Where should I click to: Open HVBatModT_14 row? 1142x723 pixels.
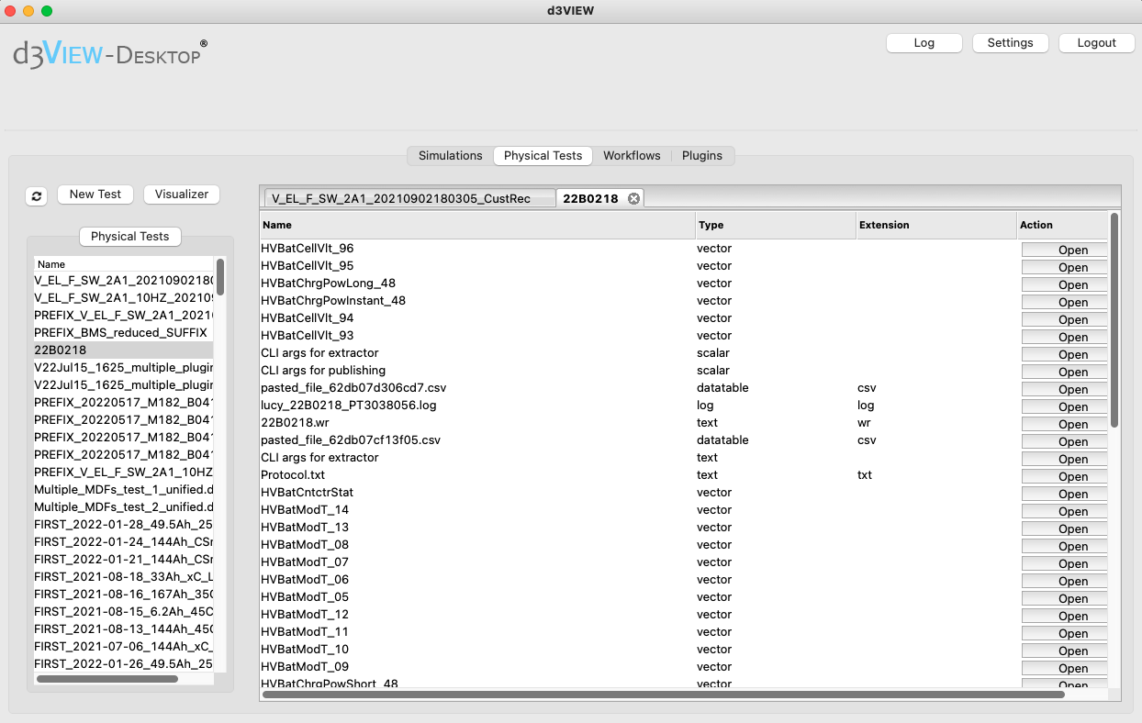click(1065, 511)
